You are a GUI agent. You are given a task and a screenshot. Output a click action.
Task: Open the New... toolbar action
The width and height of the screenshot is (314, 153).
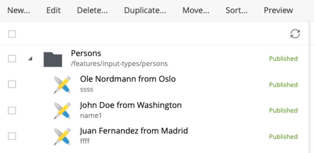[x=19, y=10]
